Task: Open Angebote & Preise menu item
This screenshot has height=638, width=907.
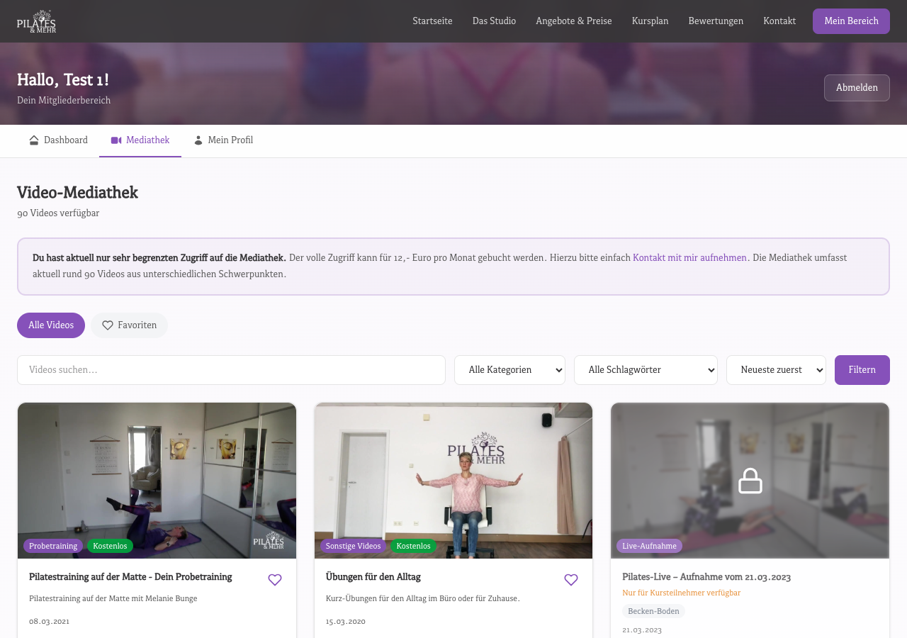Action: (x=573, y=21)
